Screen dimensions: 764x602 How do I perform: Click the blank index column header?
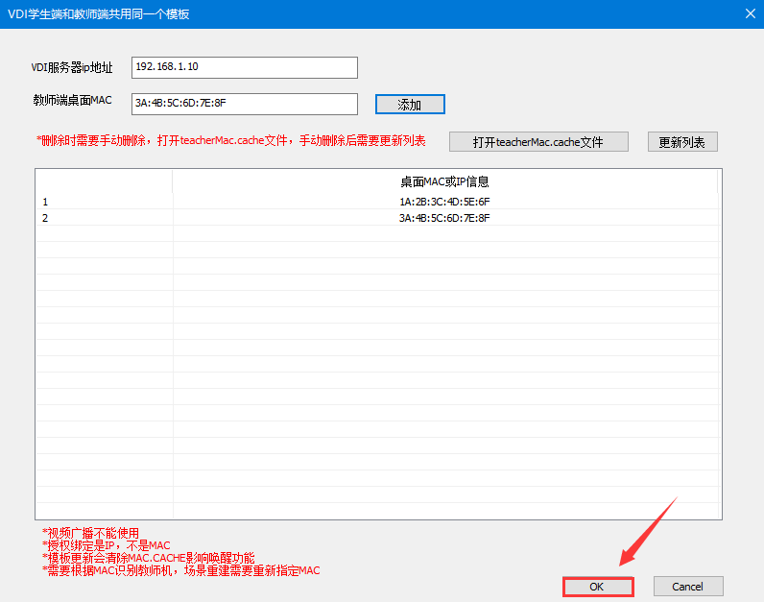[x=104, y=181]
